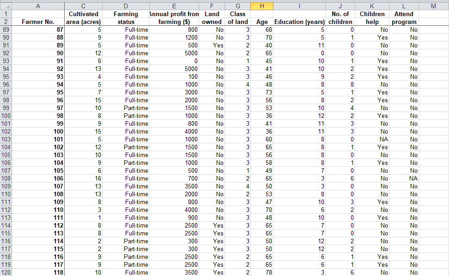The height and width of the screenshot is (276, 449).
Task: Click annual profit 0 for farmer 91
Action: (174, 61)
